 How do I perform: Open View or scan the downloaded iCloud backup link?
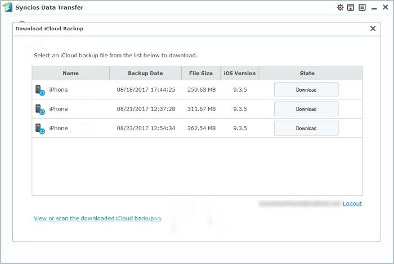click(x=98, y=219)
